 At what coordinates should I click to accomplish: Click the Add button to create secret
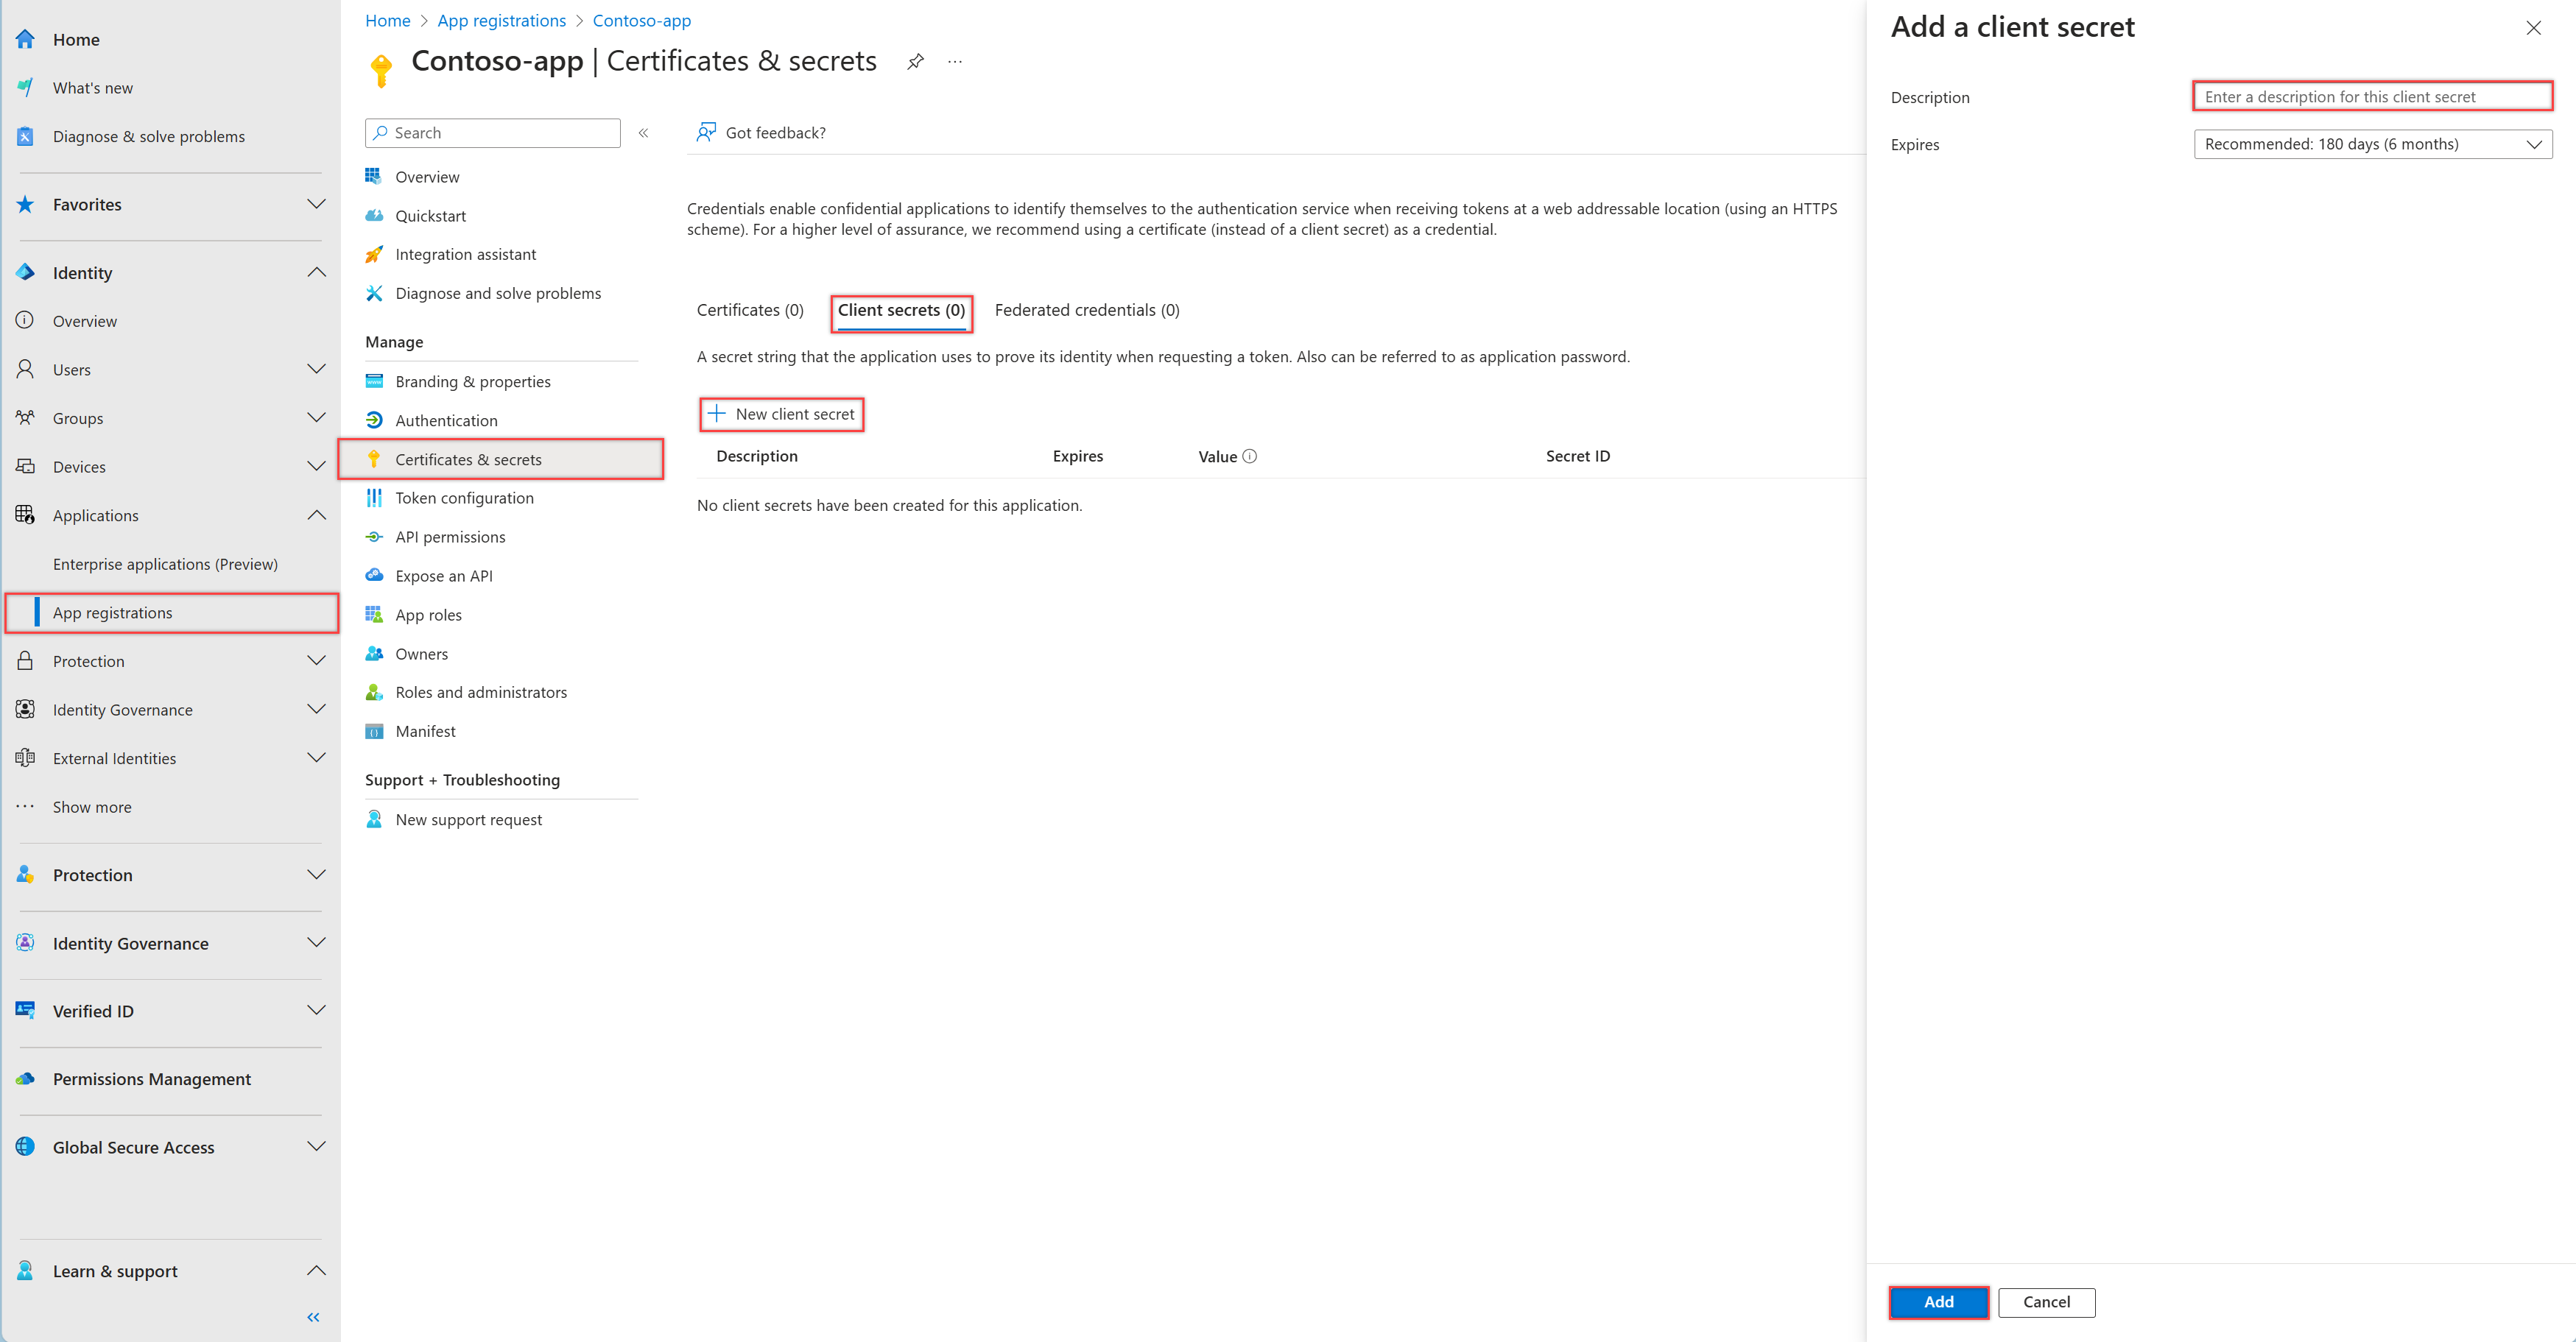pos(1937,1302)
